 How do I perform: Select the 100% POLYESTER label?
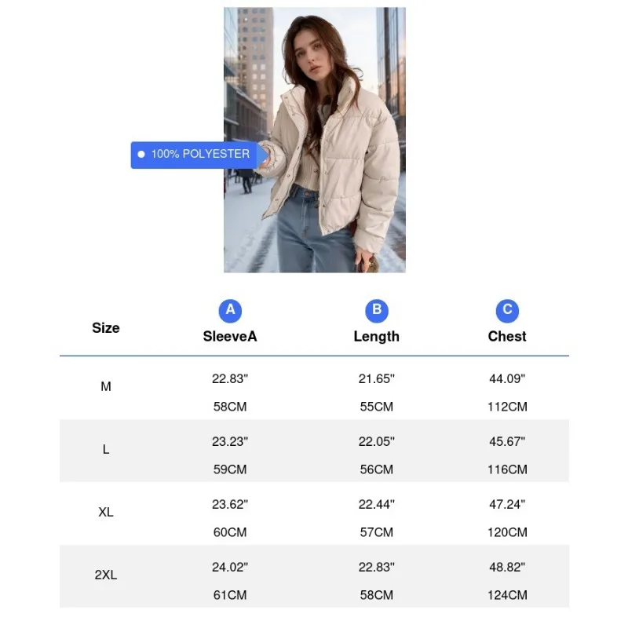click(200, 155)
